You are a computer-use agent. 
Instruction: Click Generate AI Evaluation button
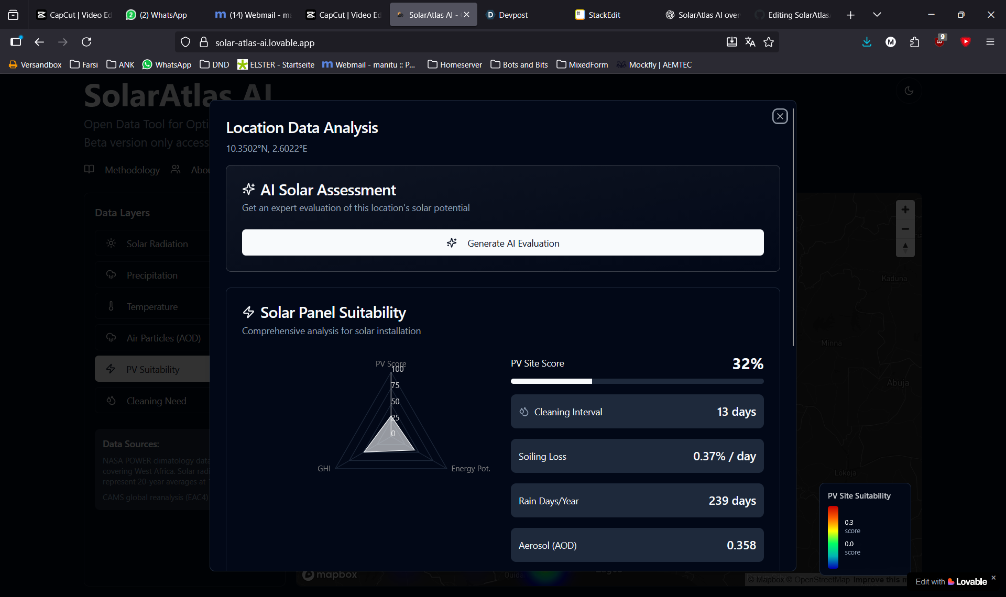[502, 243]
